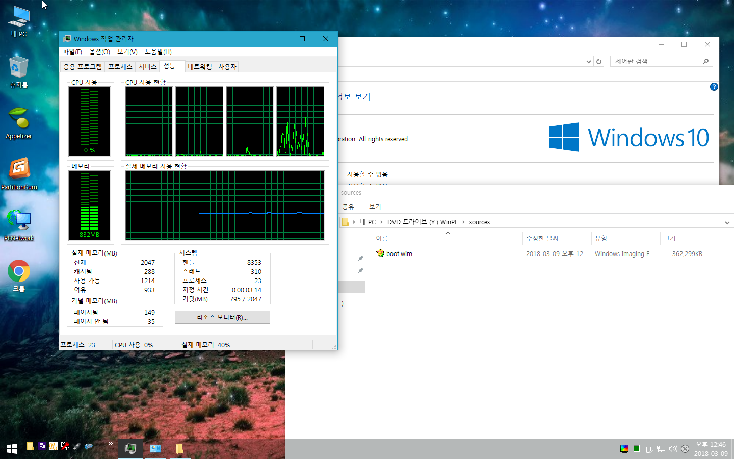Expand the quick launch overflow chevron
Screen dimensions: 734x459
point(111,444)
